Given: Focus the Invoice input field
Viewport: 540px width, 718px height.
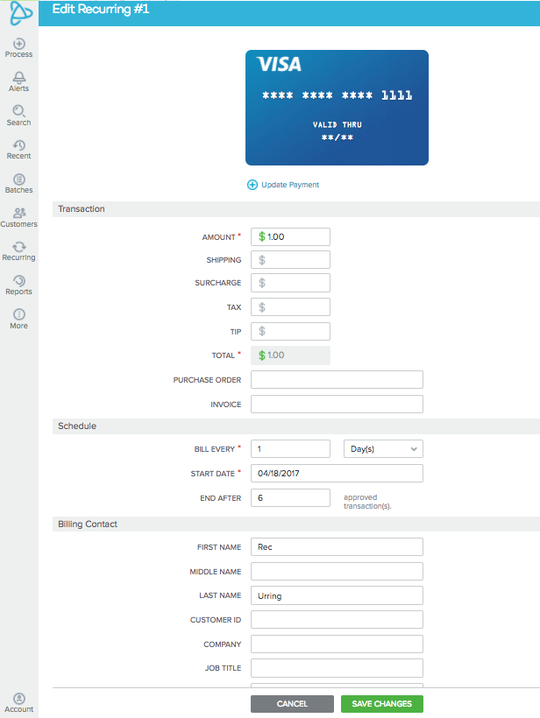Looking at the screenshot, I should point(337,405).
